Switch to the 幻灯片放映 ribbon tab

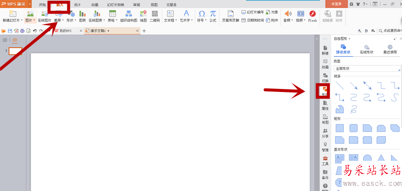[116, 5]
